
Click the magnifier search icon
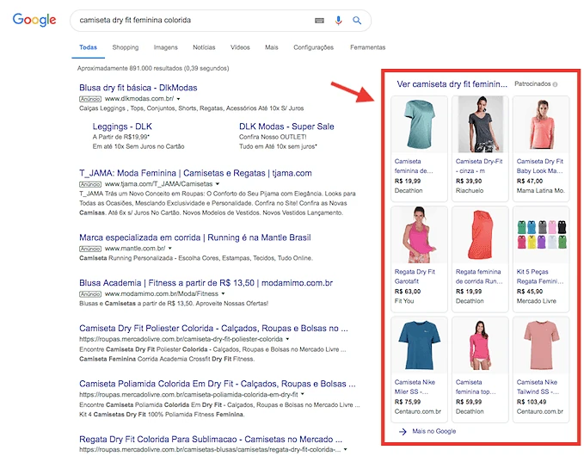coord(357,21)
